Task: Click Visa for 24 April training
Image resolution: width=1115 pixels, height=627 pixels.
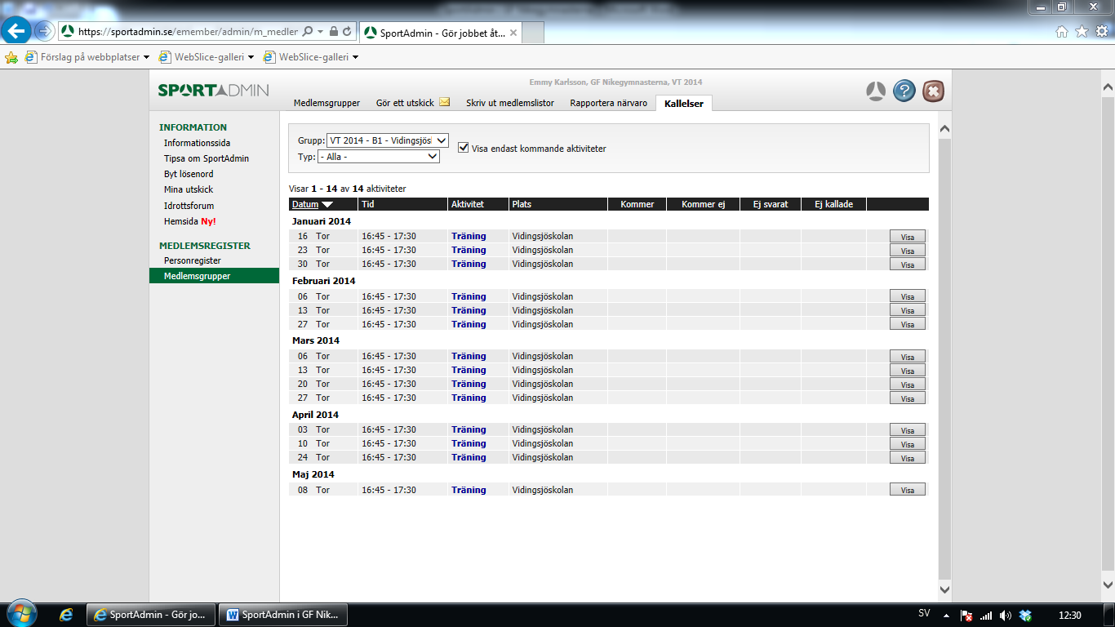Action: (908, 458)
